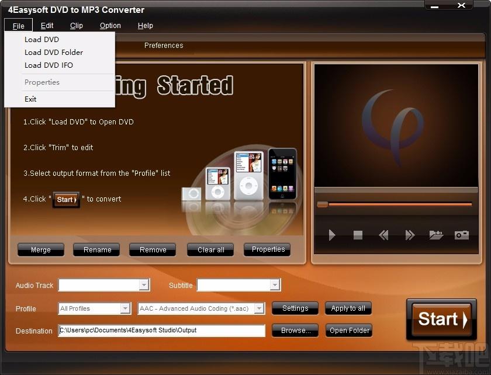Click the Merge button
Image resolution: width=491 pixels, height=375 pixels.
(x=41, y=250)
